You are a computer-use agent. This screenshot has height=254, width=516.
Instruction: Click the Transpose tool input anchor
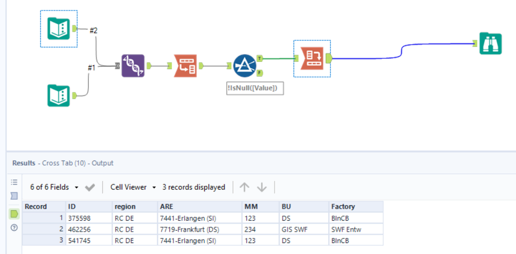coord(170,66)
